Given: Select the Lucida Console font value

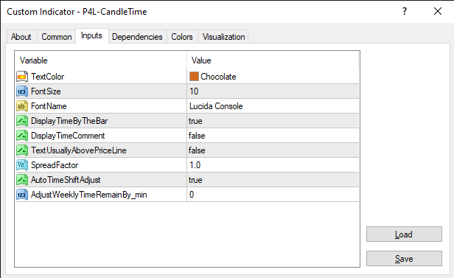Looking at the screenshot, I should click(216, 106).
